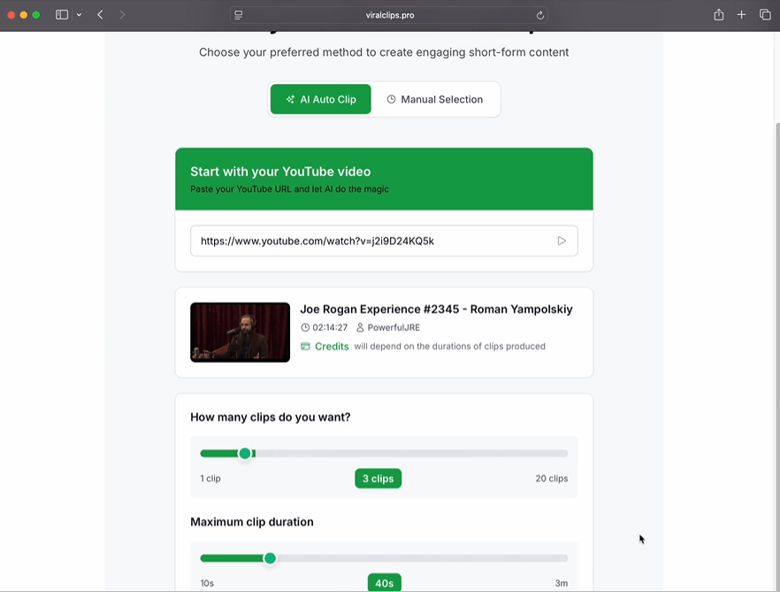Toggle the Safari sidebar
Viewport: 780px width, 592px height.
coord(61,14)
